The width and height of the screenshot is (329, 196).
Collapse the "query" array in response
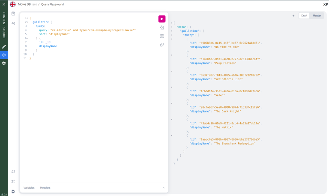point(172,35)
